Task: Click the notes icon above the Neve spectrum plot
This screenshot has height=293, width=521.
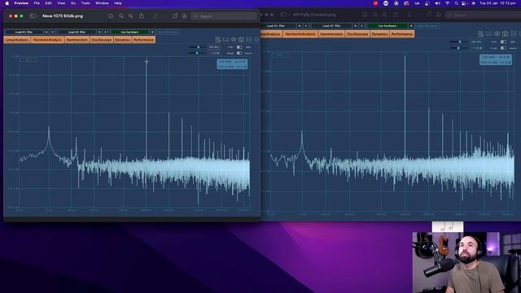Action: coord(217,40)
